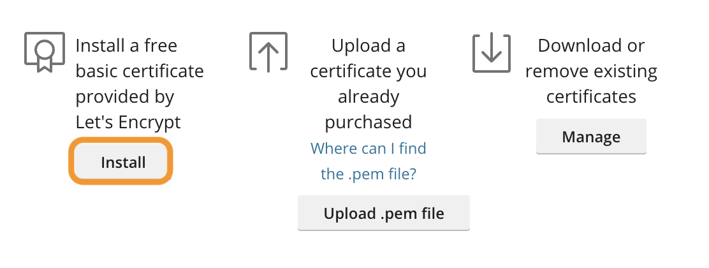709x268 pixels.
Task: Click 'Upload a' heading text
Action: pos(368,46)
